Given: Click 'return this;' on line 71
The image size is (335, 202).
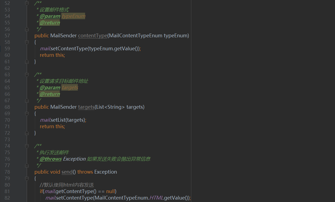Looking at the screenshot, I should [52, 127].
